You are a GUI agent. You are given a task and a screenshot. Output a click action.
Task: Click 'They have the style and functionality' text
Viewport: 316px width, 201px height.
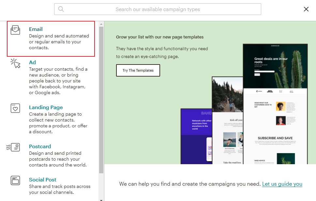click(x=162, y=52)
